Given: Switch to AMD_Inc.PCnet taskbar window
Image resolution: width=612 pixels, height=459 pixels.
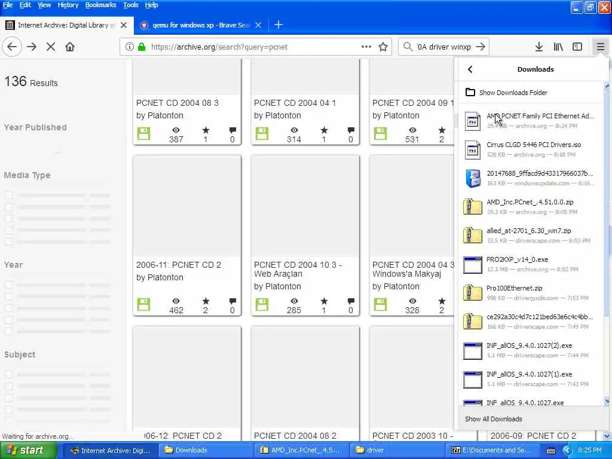Looking at the screenshot, I should (x=301, y=451).
